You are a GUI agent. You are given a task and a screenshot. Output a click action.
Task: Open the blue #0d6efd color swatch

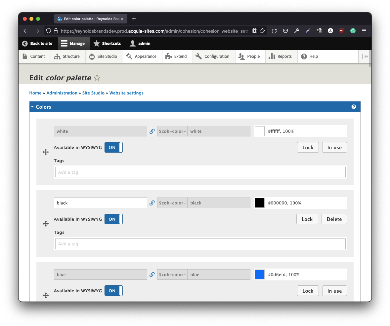(260, 274)
